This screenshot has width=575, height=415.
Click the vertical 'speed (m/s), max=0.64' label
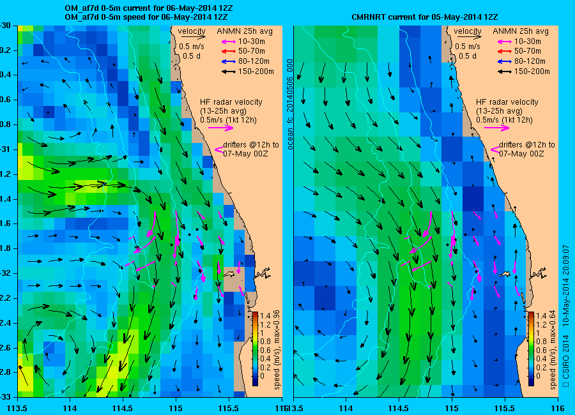pyautogui.click(x=553, y=350)
